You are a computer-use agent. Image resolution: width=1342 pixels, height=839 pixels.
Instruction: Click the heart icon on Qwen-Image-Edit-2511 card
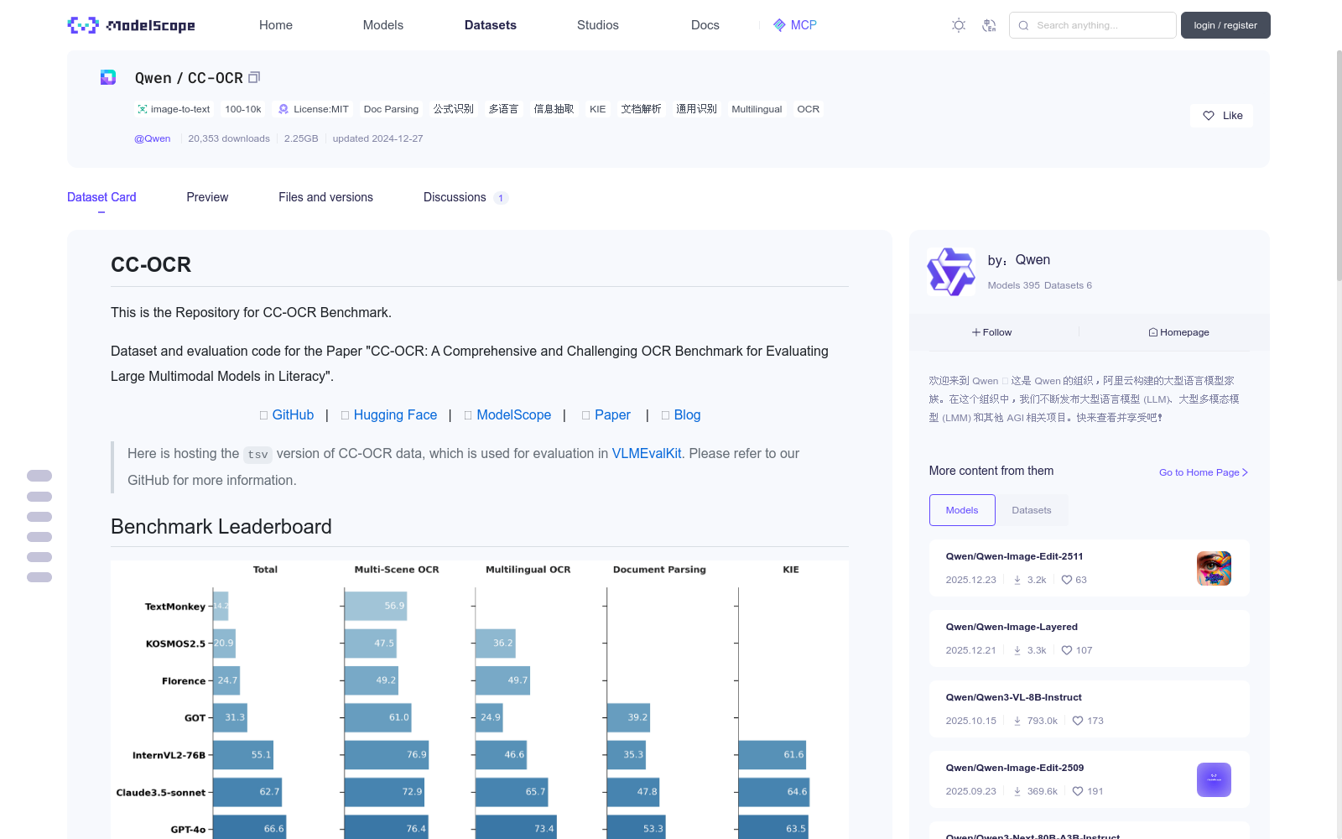[x=1067, y=580]
